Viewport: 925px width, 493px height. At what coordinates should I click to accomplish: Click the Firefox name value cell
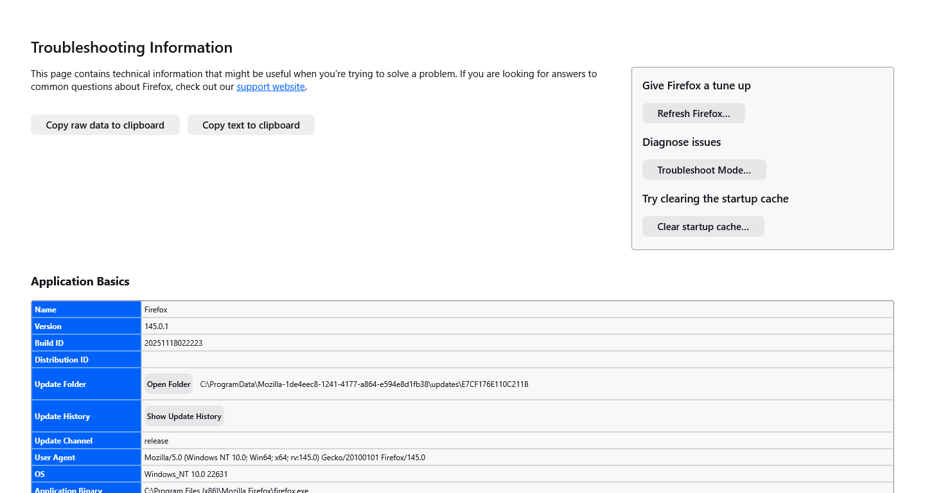click(x=156, y=310)
